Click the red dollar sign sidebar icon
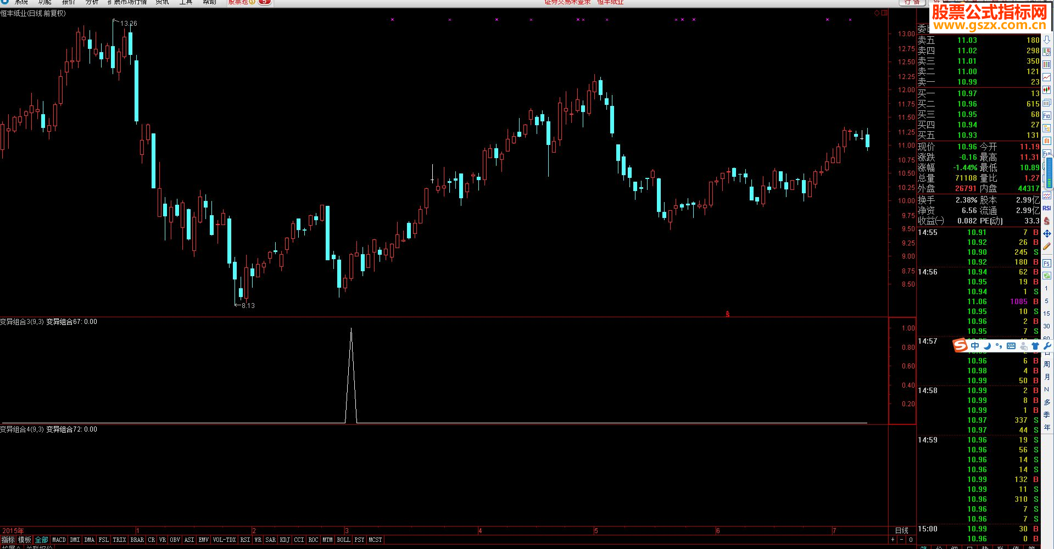Image resolution: width=1054 pixels, height=549 pixels. [1047, 221]
